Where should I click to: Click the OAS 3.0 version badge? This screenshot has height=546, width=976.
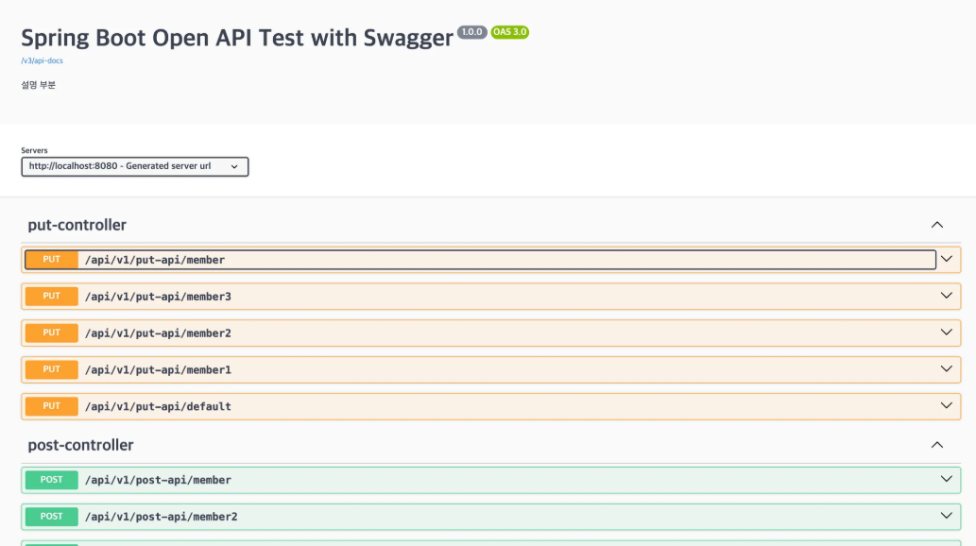coord(510,32)
